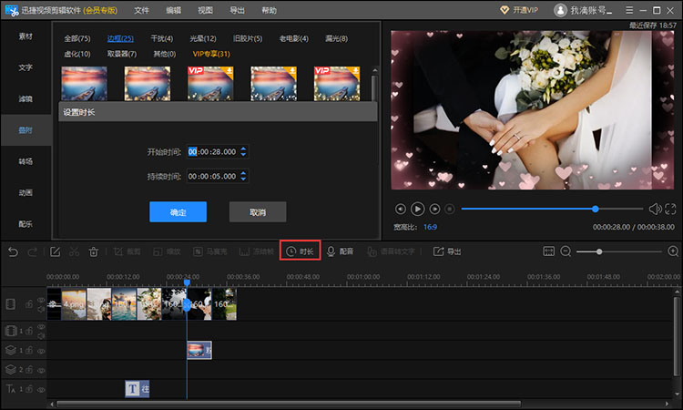Viewport: 683px width, 410px height.
Task: Hide overlay track 2 eye icon
Action: (41, 370)
